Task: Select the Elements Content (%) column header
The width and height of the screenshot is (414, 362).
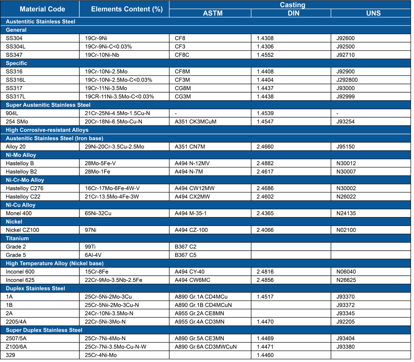Action: point(127,9)
